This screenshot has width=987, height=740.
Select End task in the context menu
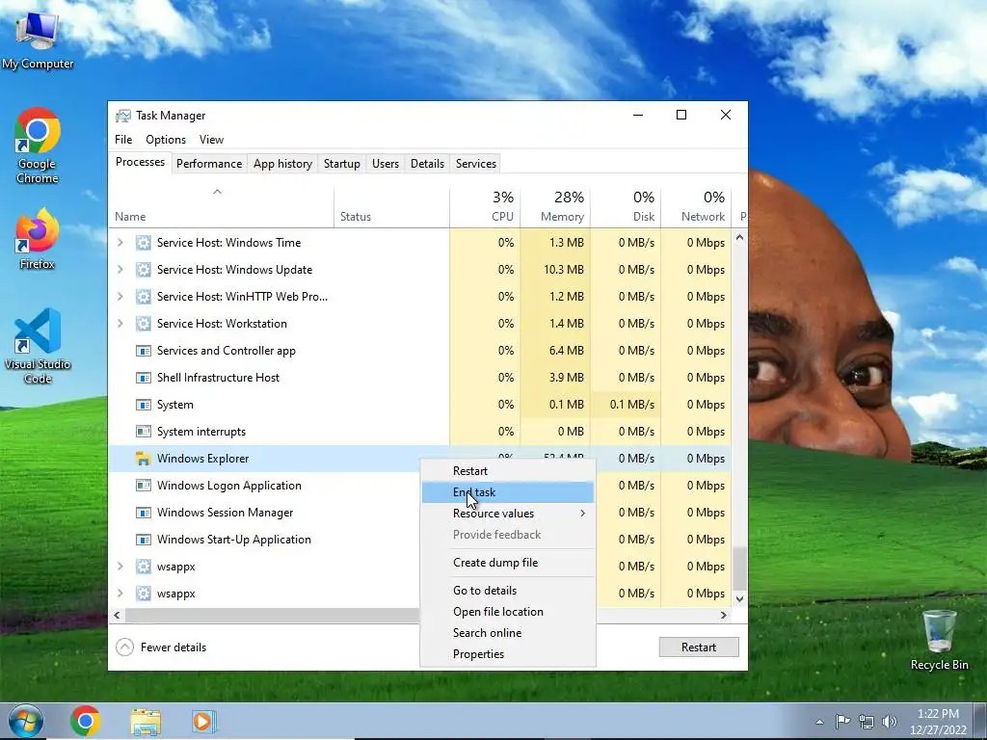[508, 492]
